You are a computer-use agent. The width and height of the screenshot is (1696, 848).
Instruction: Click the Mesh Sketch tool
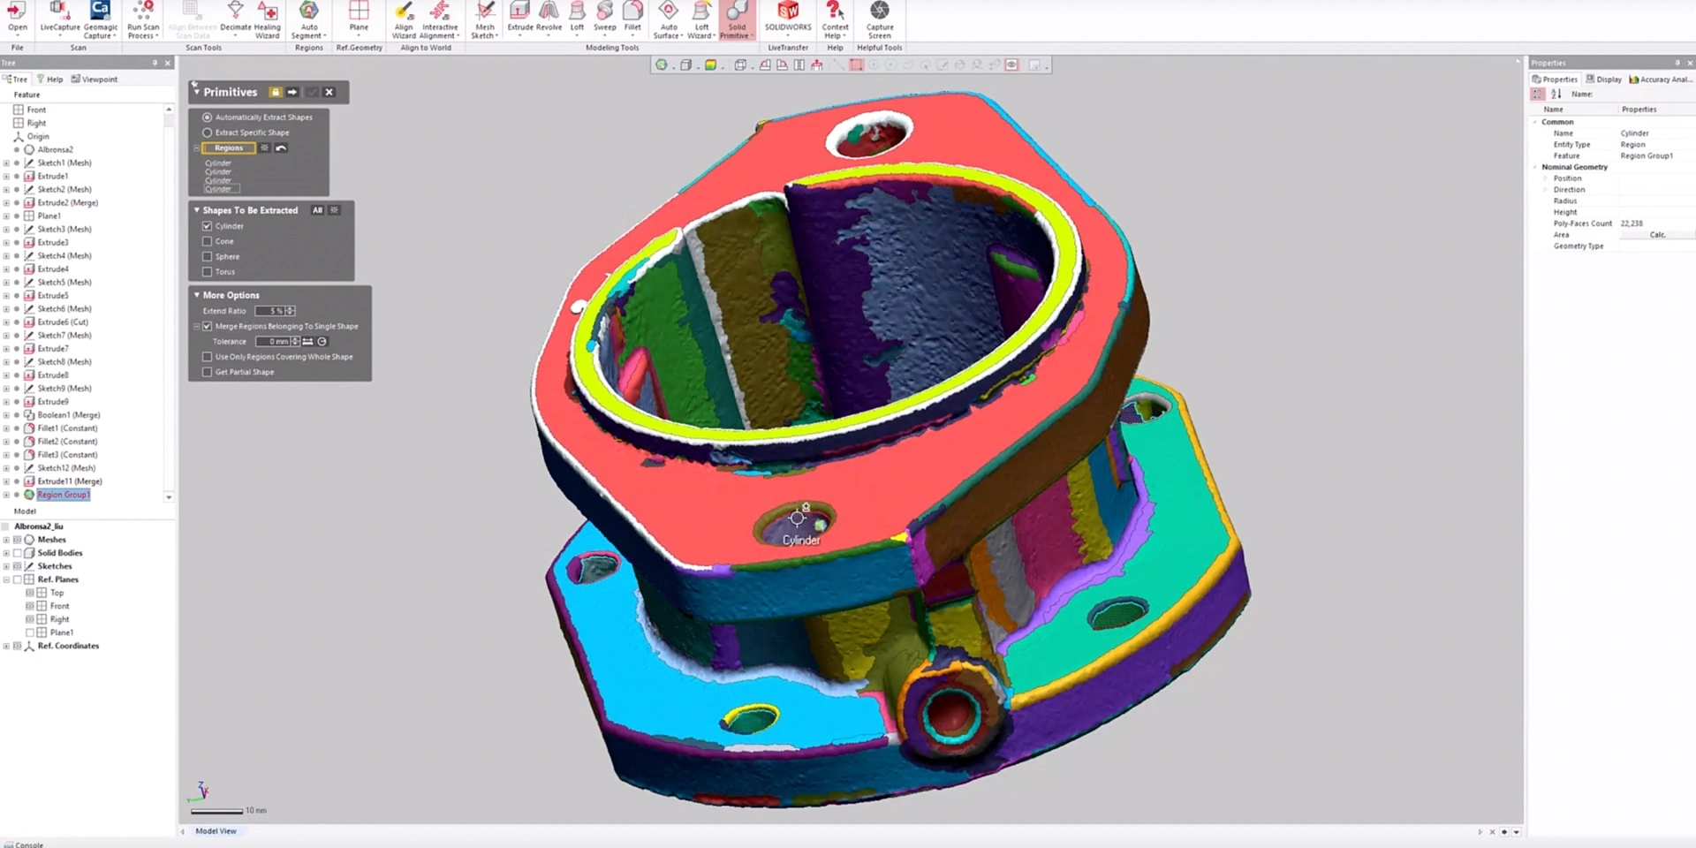click(485, 19)
